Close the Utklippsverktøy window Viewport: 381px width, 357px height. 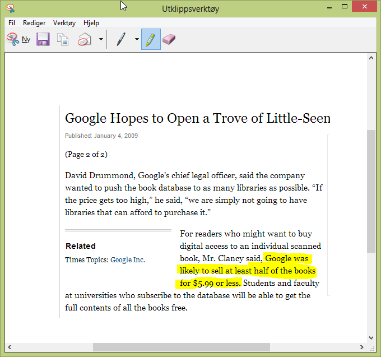[365, 6]
